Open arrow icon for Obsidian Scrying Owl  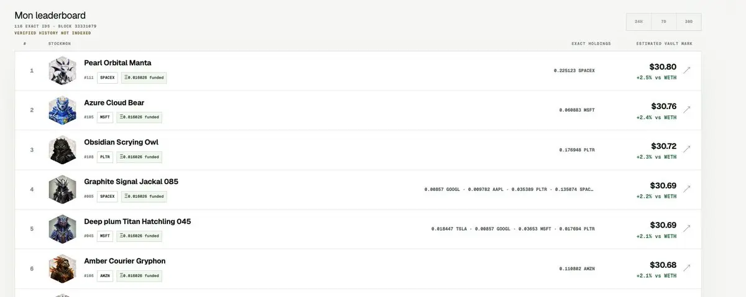click(x=686, y=149)
